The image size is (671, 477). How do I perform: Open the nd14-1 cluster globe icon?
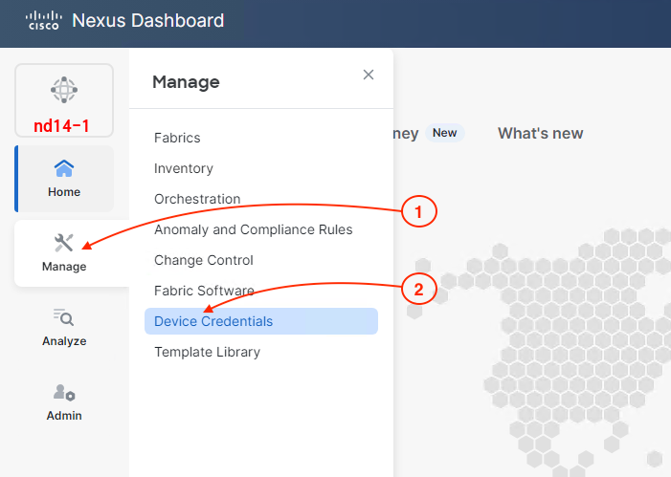[x=64, y=91]
